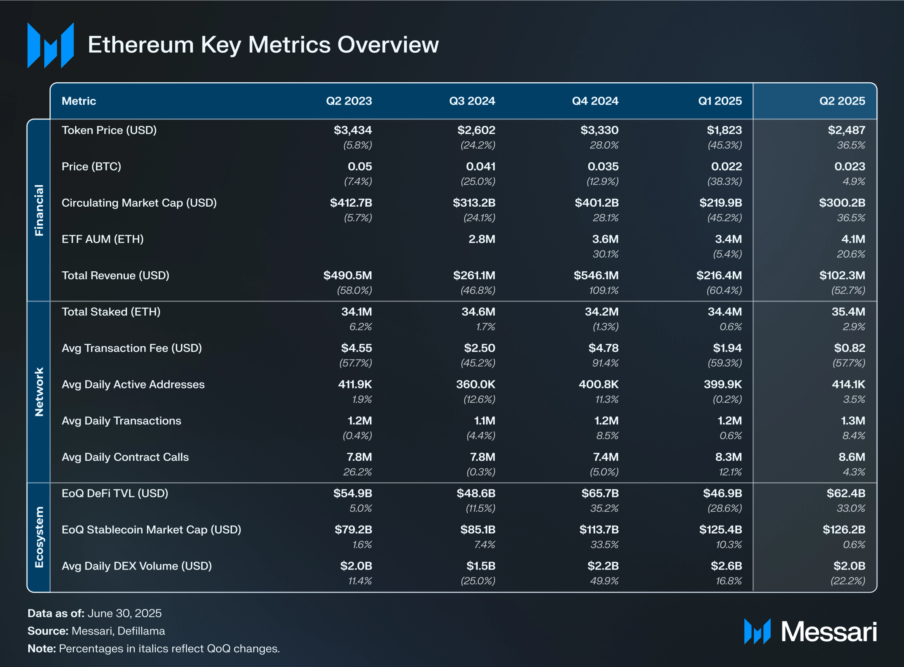Click Avg Daily Active Addresses row label
The width and height of the screenshot is (904, 667).
pyautogui.click(x=133, y=384)
